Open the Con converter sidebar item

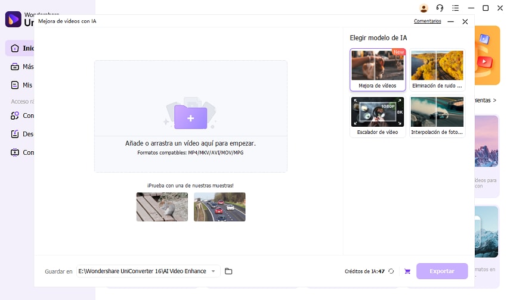pyautogui.click(x=22, y=115)
